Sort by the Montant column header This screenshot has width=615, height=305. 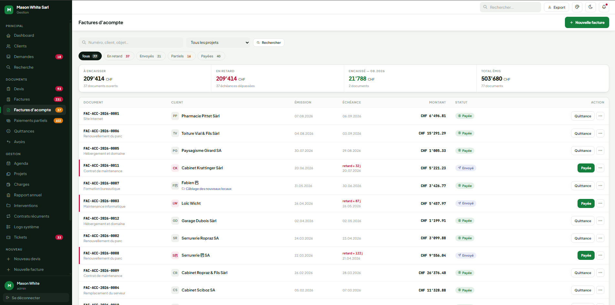tap(437, 103)
